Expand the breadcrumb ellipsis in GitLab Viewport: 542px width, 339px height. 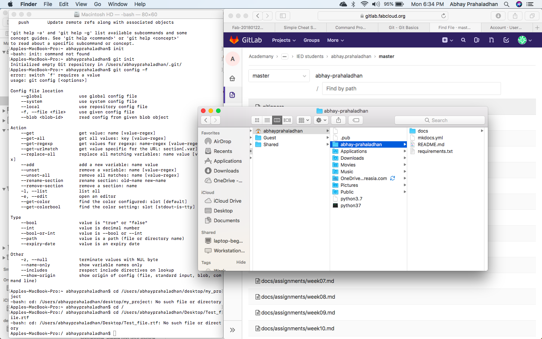[x=285, y=56]
